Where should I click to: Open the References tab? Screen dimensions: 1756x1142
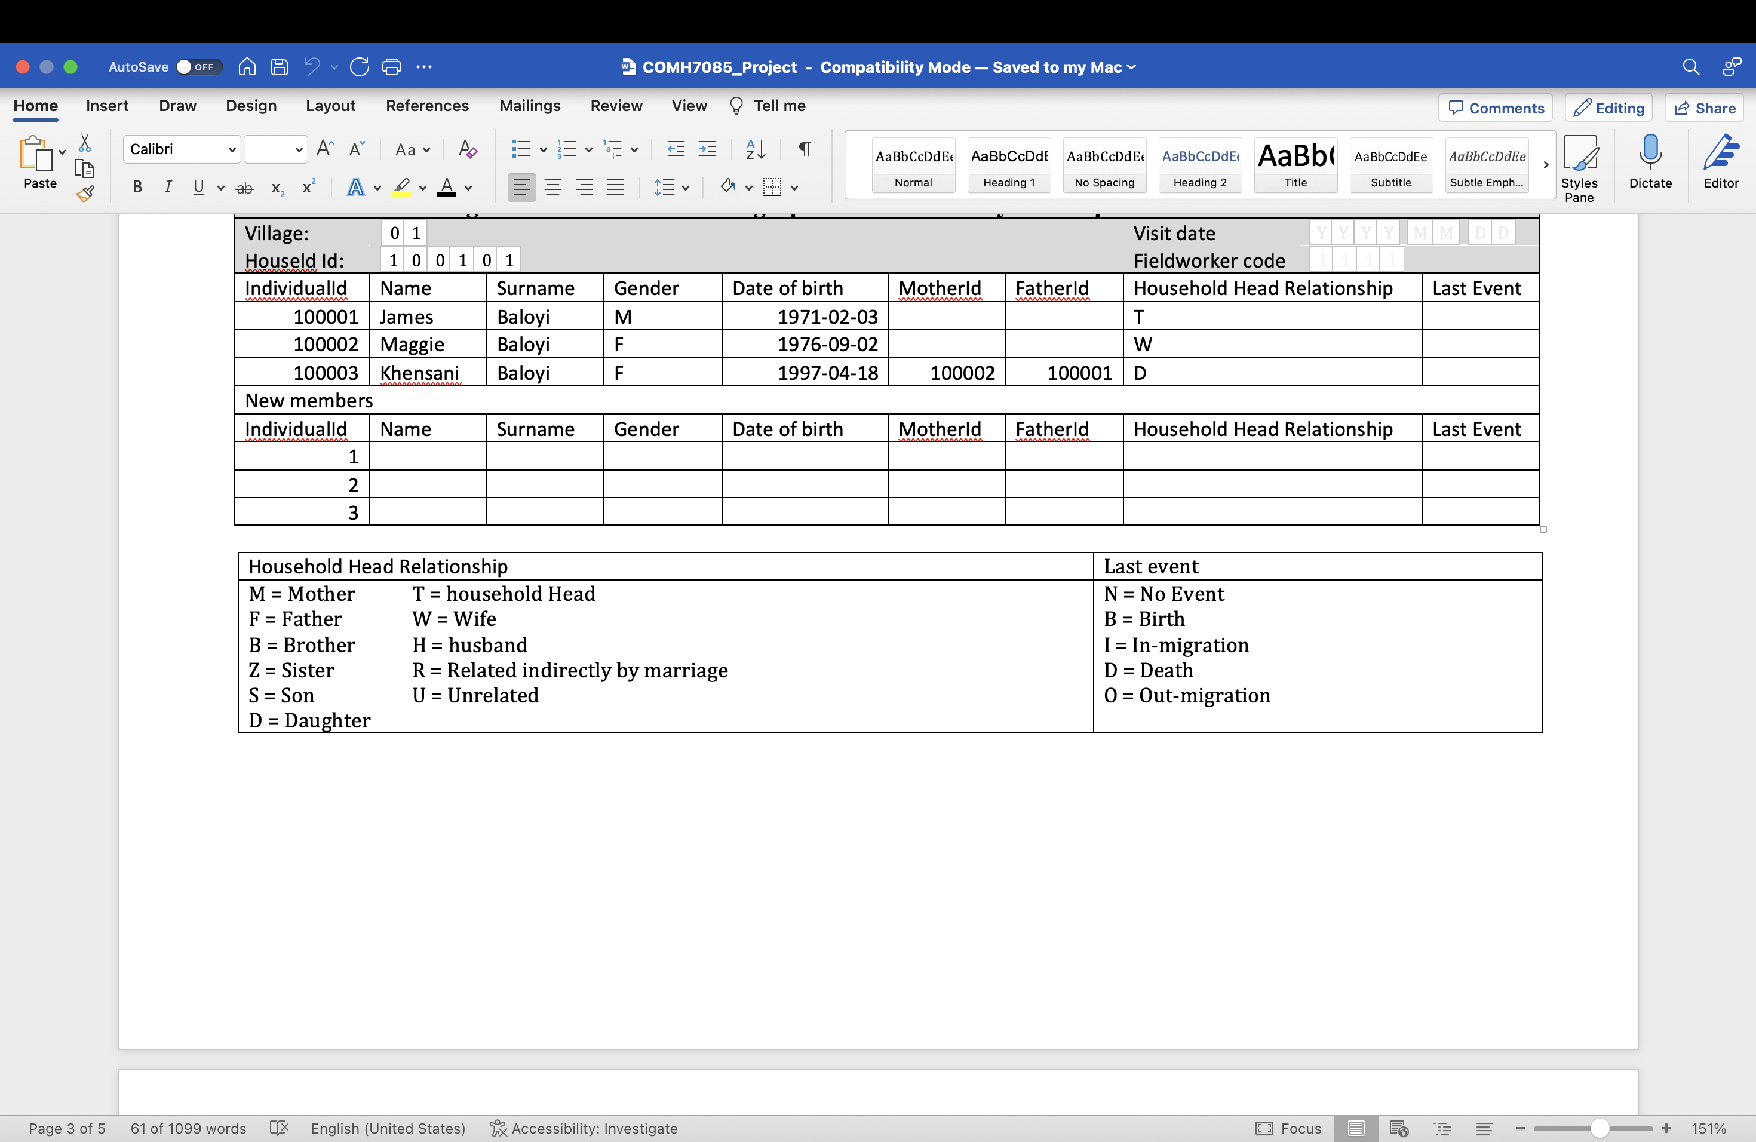pyautogui.click(x=426, y=106)
